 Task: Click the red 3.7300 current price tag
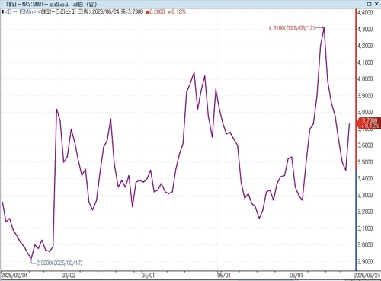[x=370, y=123]
